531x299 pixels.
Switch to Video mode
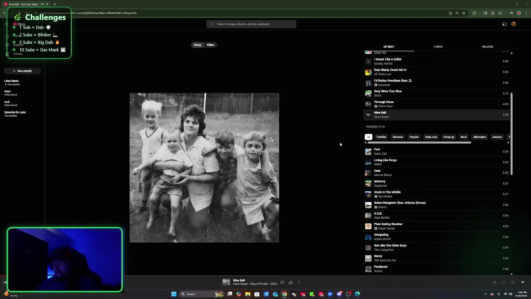(210, 45)
